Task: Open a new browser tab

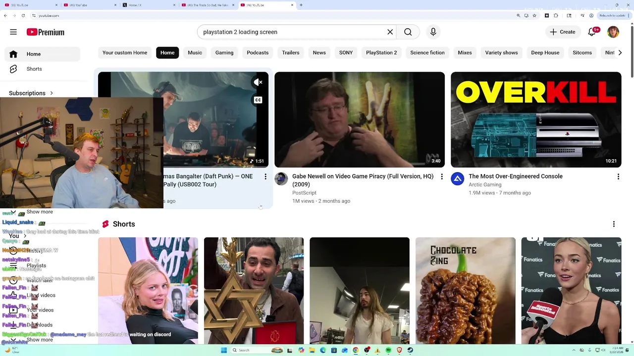Action: (x=301, y=5)
